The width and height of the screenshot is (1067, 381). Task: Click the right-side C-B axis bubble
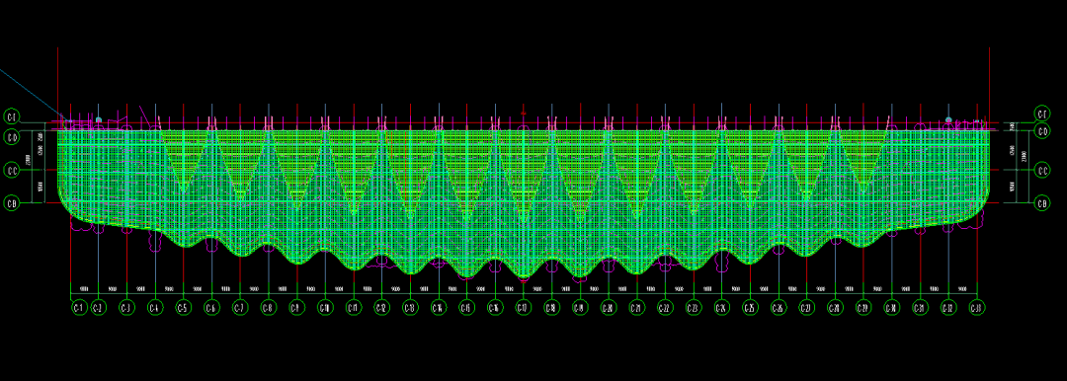[x=1042, y=202]
